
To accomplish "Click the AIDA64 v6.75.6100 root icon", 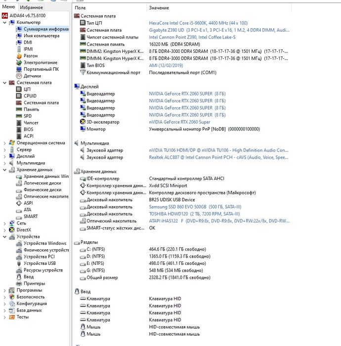I will (4, 16).
